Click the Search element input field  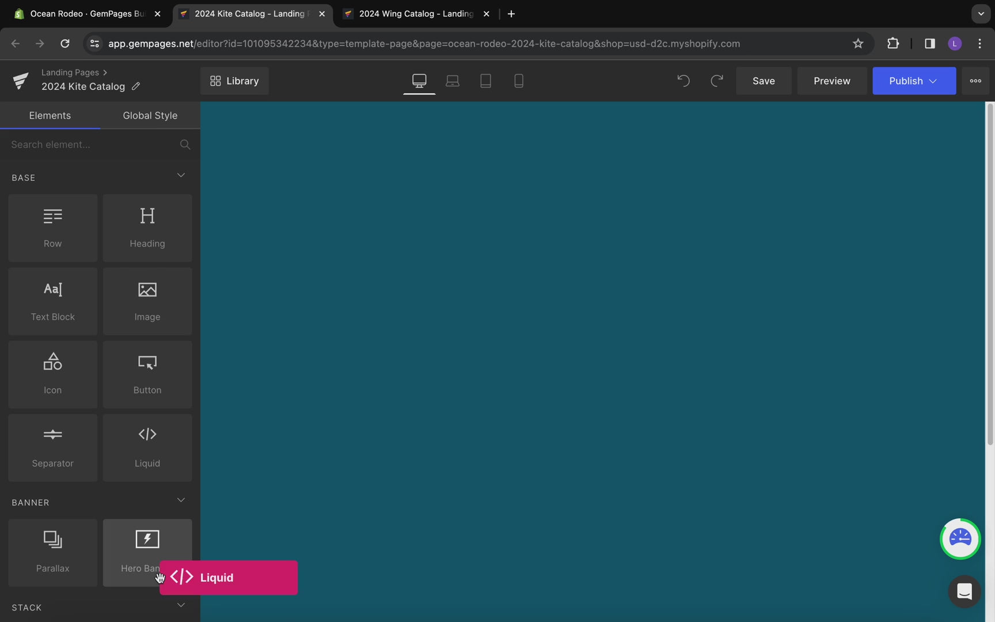(x=92, y=145)
